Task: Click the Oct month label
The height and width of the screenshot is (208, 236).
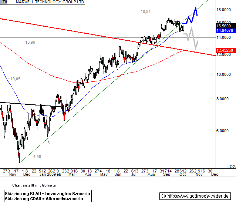Action: pyautogui.click(x=183, y=174)
